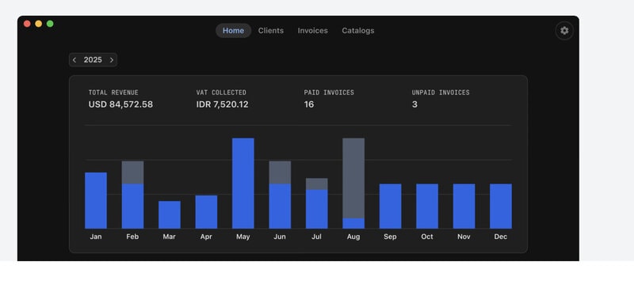The width and height of the screenshot is (634, 288).
Task: Select the Catalogs tab
Action: 358,31
